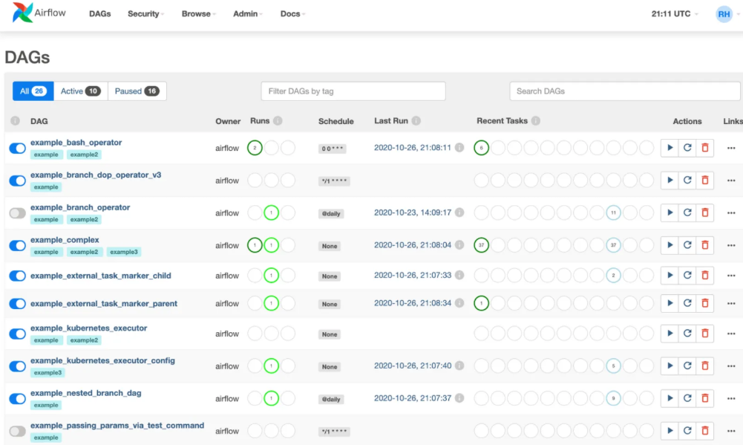Trigger the example_branch_operator DAG
The image size is (743, 445).
point(670,212)
